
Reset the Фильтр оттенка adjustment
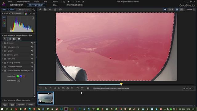pos(32,63)
